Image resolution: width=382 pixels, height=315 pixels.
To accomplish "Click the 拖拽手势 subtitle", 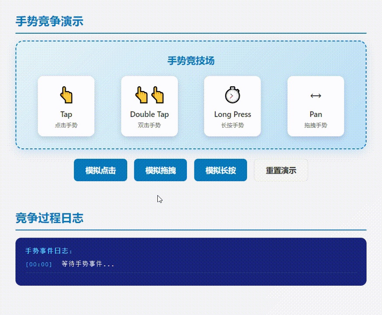I will click(316, 125).
